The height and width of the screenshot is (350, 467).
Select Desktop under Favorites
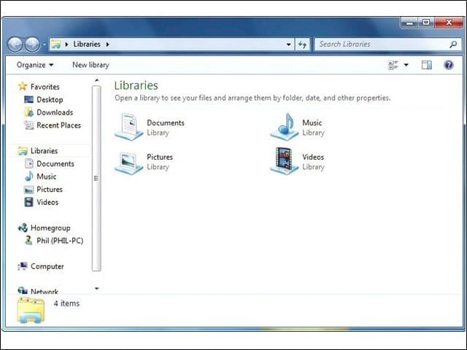tap(44, 100)
